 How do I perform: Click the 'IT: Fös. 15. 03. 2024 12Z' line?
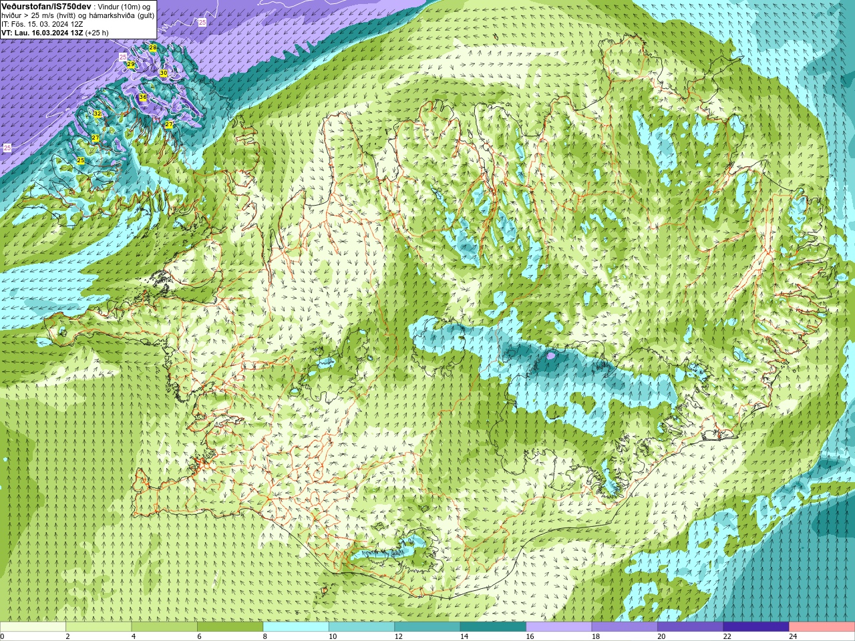pos(42,24)
